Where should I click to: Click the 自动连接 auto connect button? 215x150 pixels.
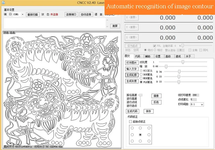point(86,14)
